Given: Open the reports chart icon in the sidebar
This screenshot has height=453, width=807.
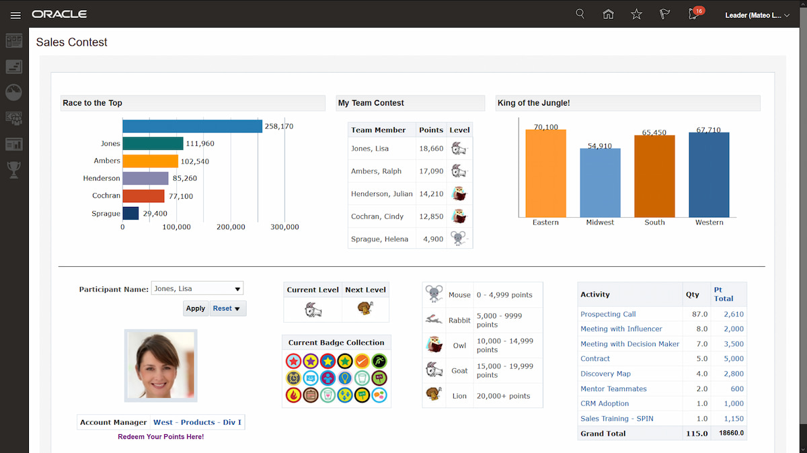Looking at the screenshot, I should pos(14,144).
